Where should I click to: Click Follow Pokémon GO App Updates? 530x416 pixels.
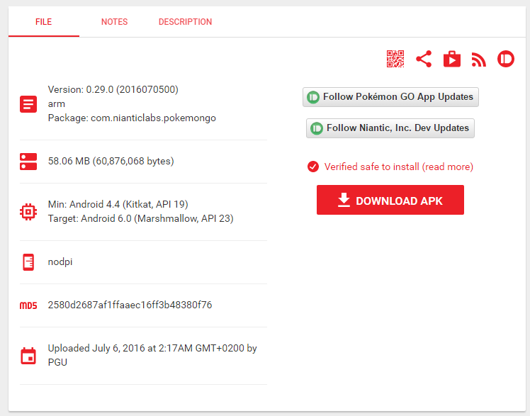(x=390, y=97)
